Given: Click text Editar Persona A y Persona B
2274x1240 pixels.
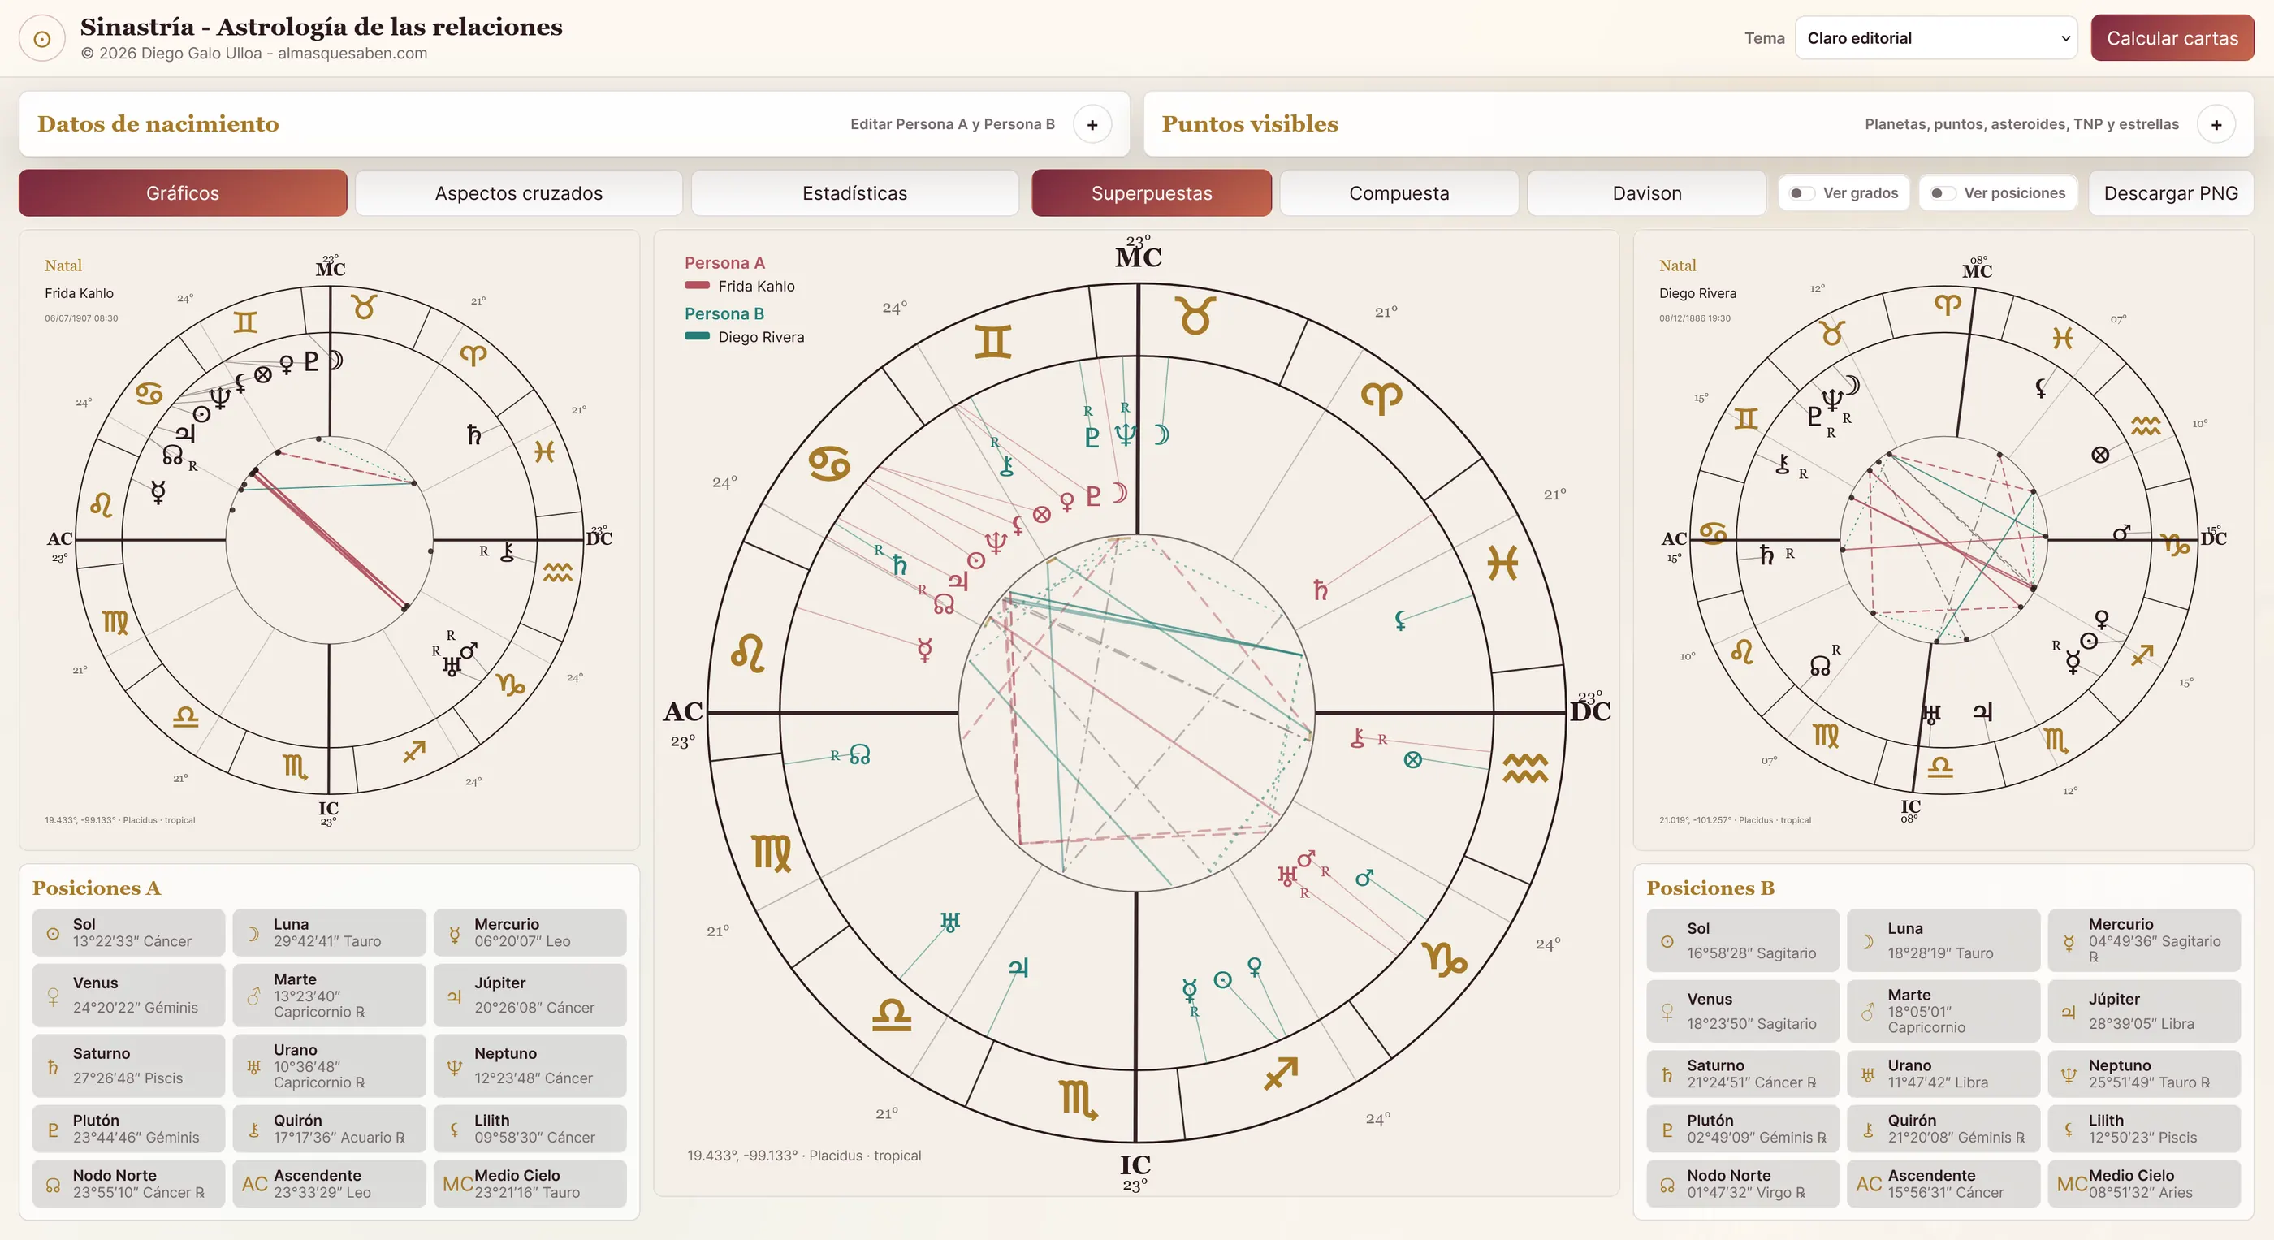Looking at the screenshot, I should [x=953, y=124].
